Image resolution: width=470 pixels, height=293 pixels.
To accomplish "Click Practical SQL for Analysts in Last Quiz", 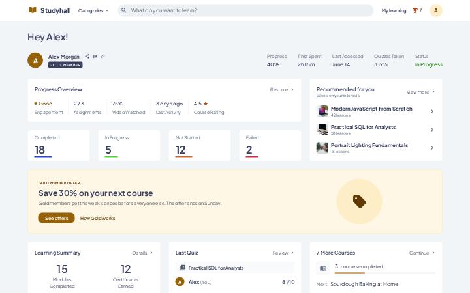I will click(216, 268).
